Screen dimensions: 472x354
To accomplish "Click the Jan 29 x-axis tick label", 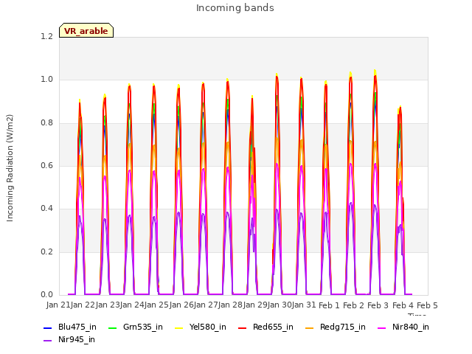I will click(255, 305).
